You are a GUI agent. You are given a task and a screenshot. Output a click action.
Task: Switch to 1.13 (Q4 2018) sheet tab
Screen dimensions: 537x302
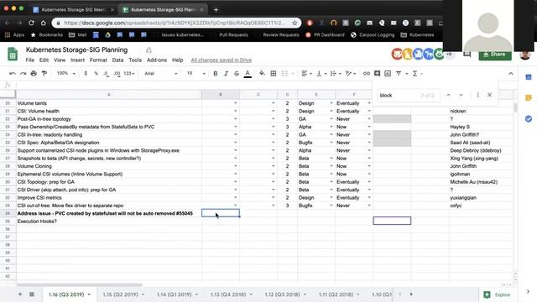[x=228, y=294]
